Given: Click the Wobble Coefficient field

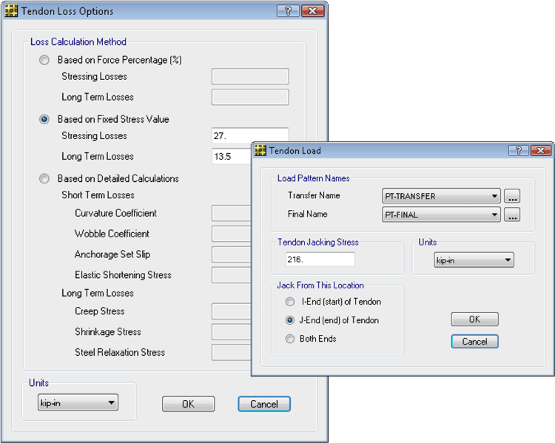Looking at the screenshot, I should [x=232, y=234].
